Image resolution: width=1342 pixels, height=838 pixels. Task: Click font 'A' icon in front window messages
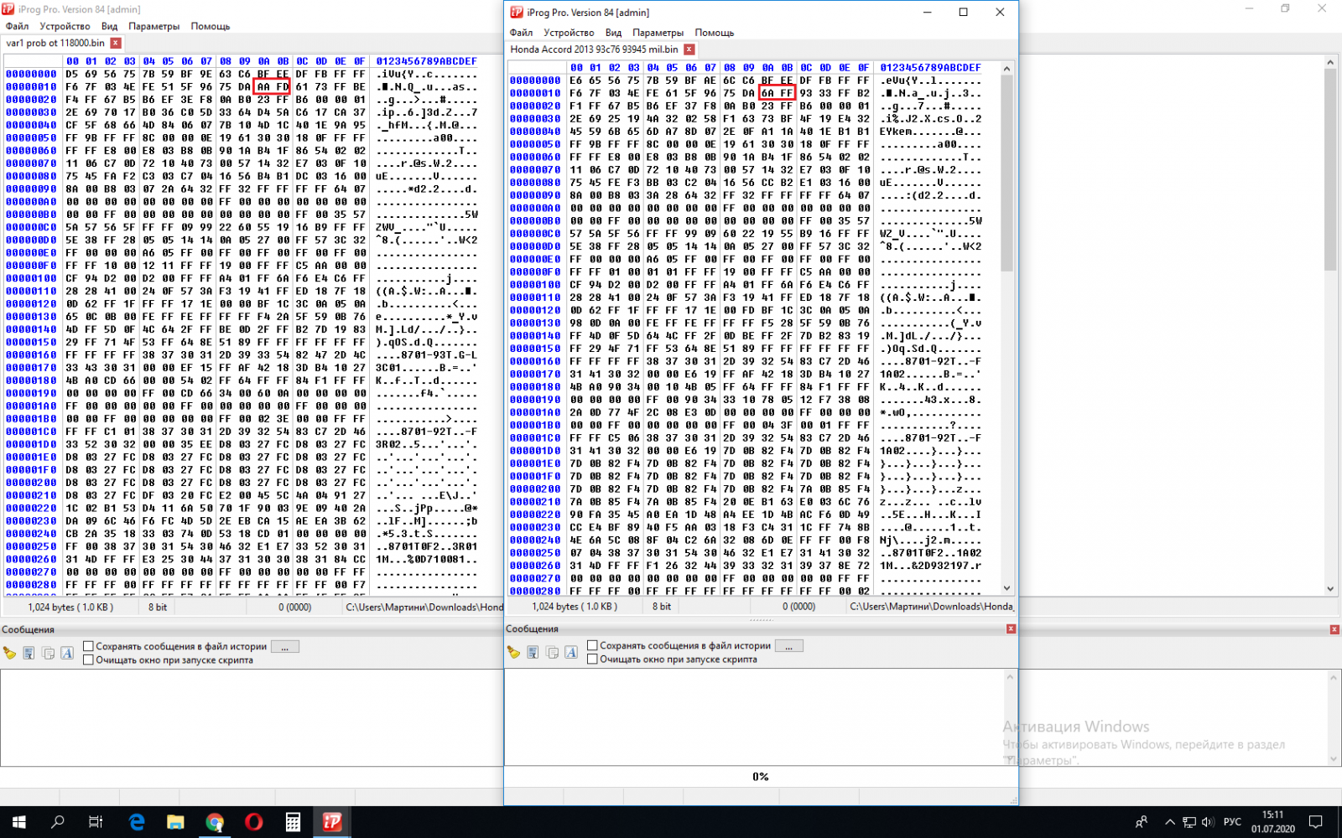point(571,652)
